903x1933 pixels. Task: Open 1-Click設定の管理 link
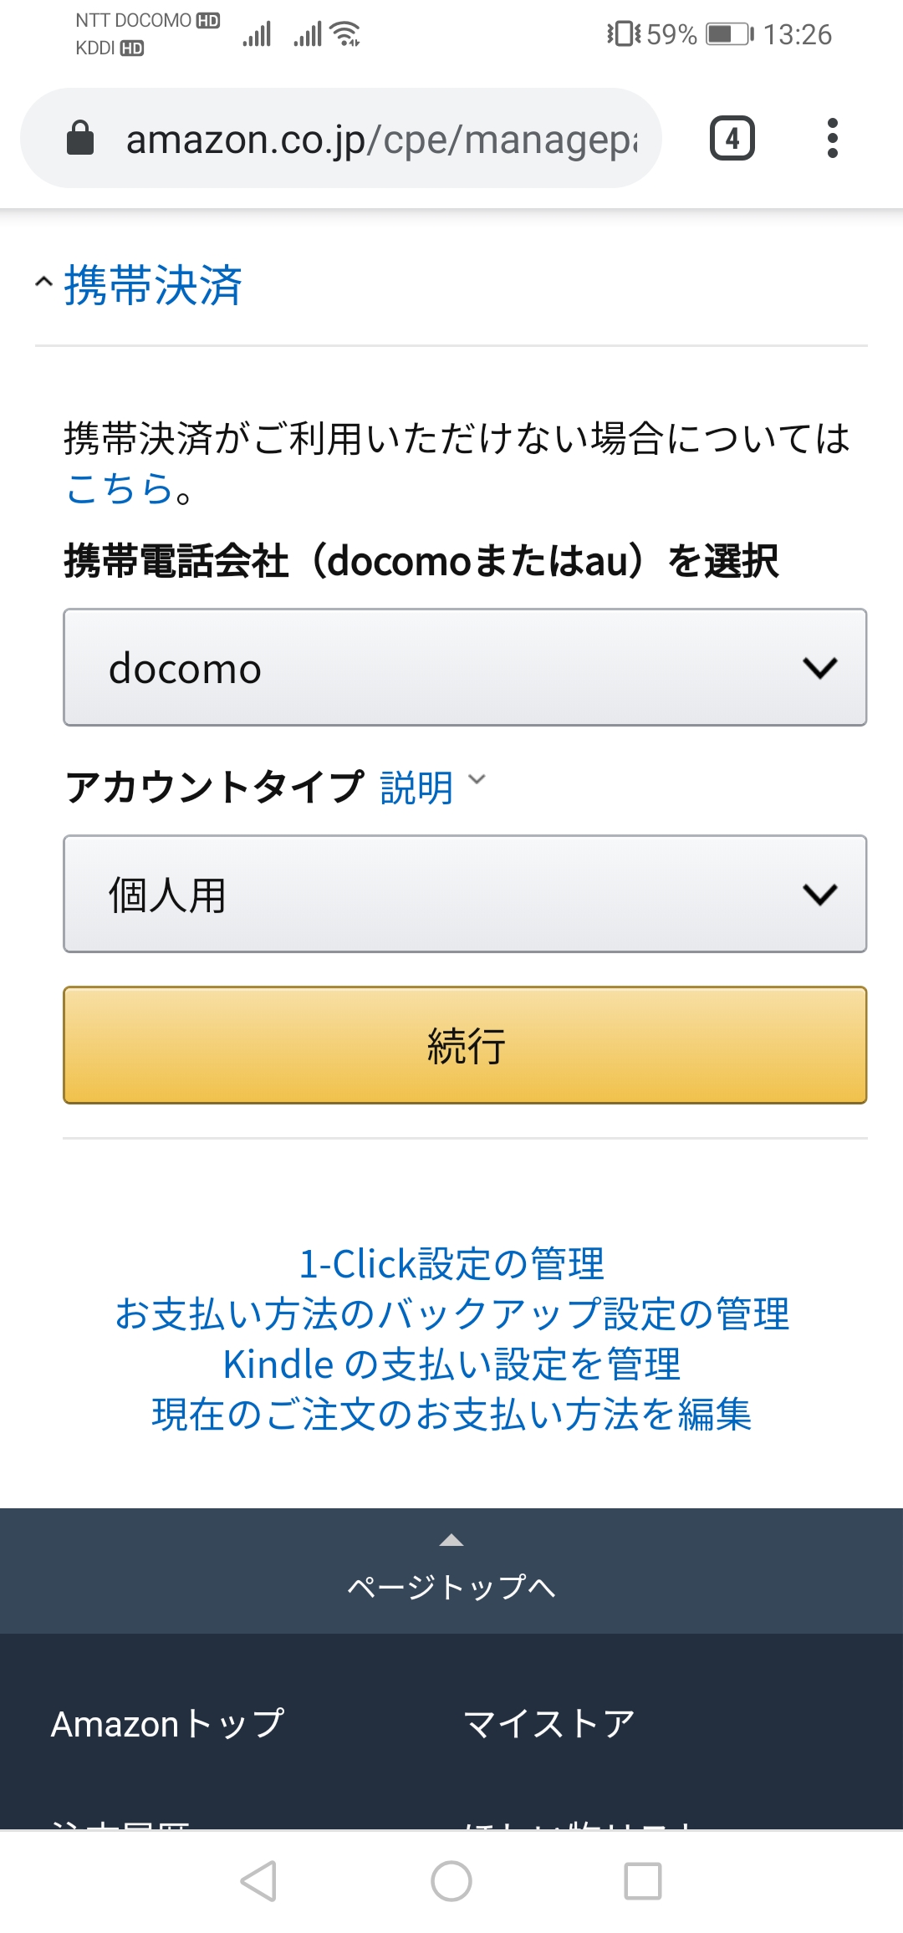pyautogui.click(x=451, y=1263)
